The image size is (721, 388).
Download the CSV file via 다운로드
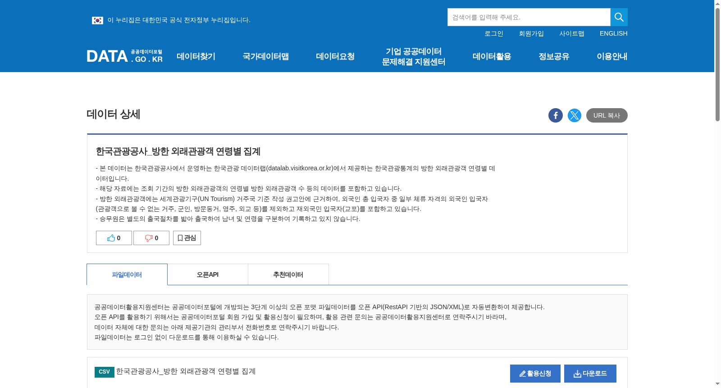(x=590, y=374)
